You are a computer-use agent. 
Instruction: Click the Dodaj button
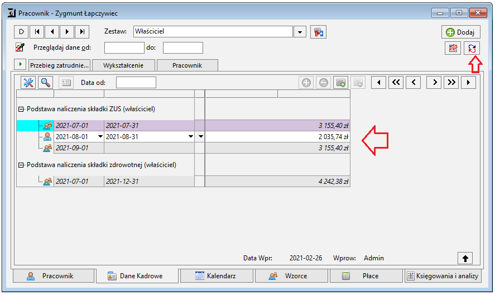(x=460, y=32)
